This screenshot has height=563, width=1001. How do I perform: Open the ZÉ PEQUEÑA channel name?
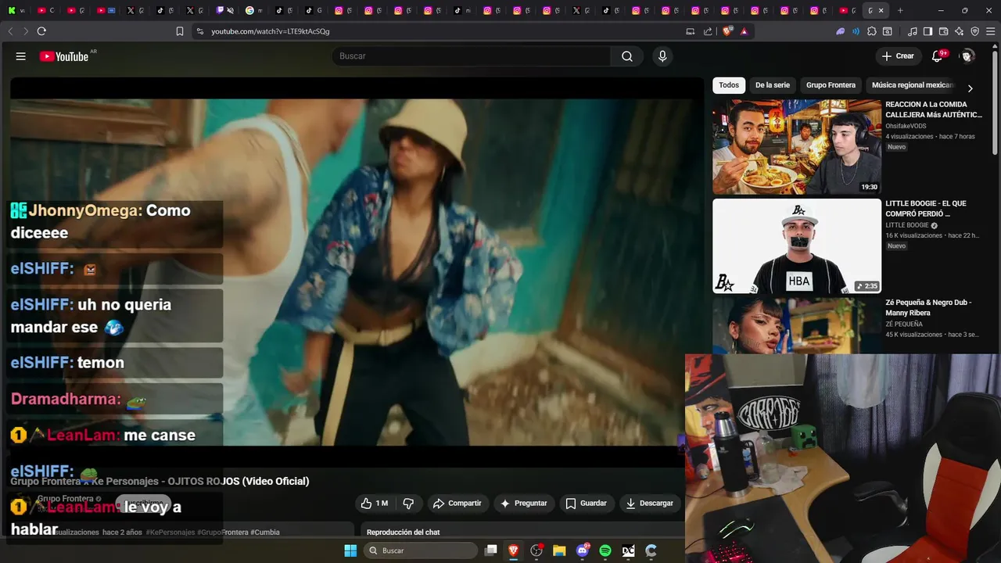[x=904, y=324]
